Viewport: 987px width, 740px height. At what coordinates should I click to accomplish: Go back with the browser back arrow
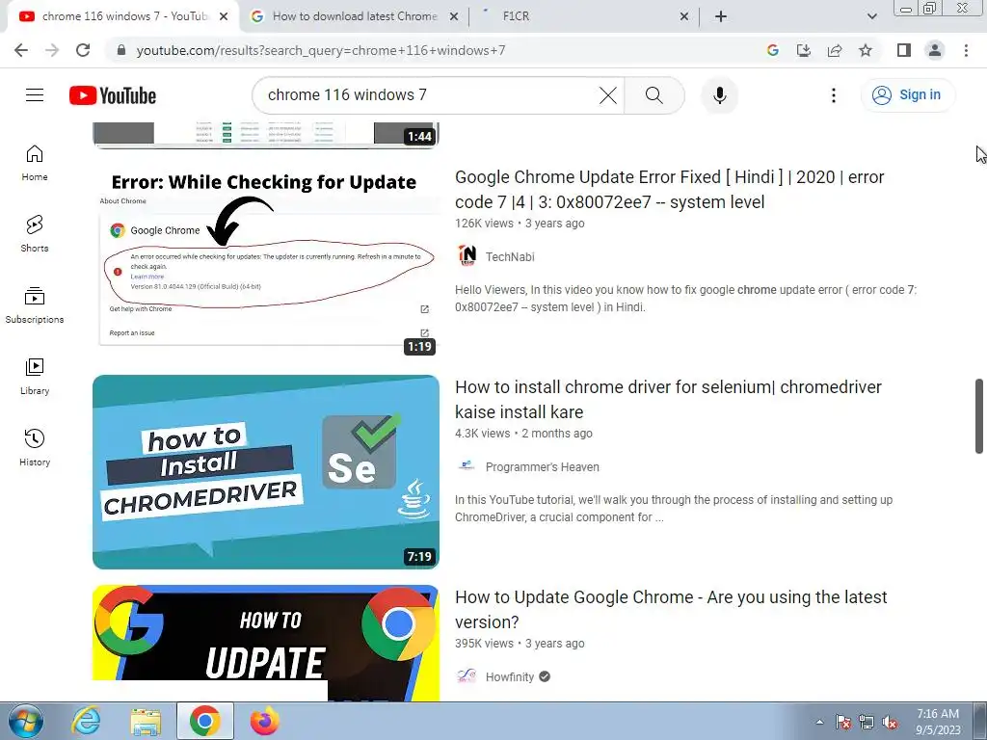click(21, 50)
